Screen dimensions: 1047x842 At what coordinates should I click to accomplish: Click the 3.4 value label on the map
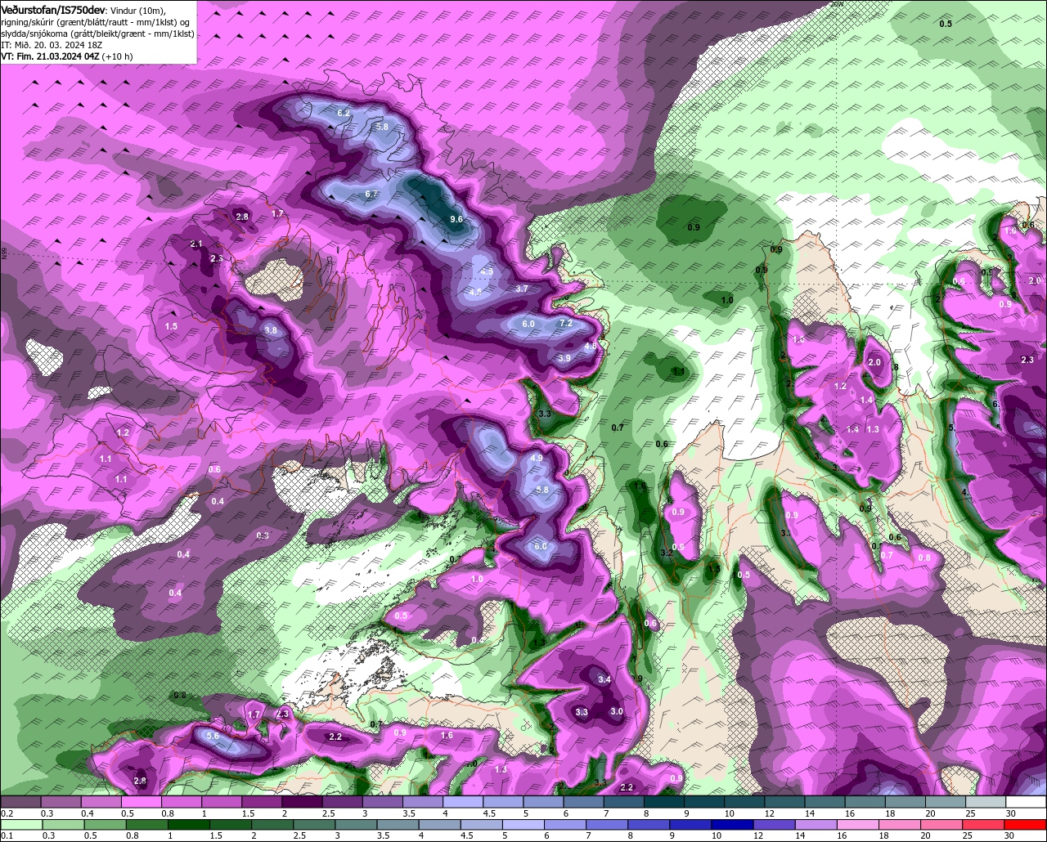(x=604, y=679)
